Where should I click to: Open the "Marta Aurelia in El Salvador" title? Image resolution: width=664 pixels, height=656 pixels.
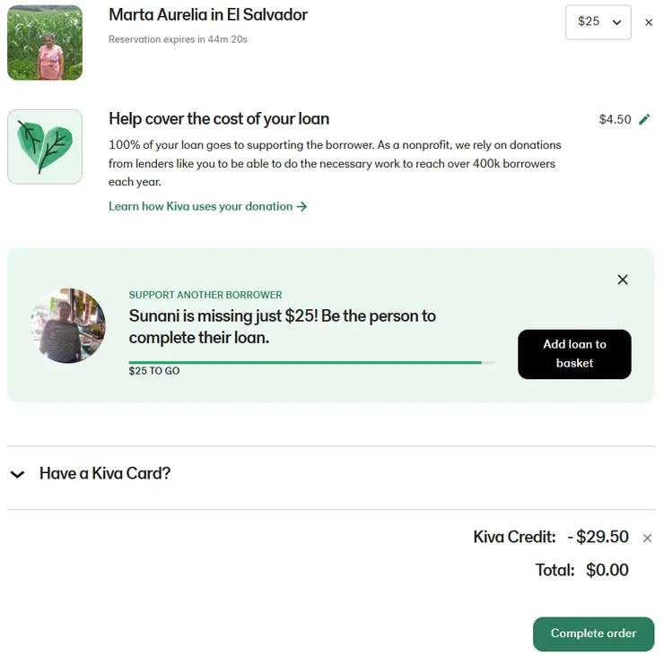click(x=208, y=14)
